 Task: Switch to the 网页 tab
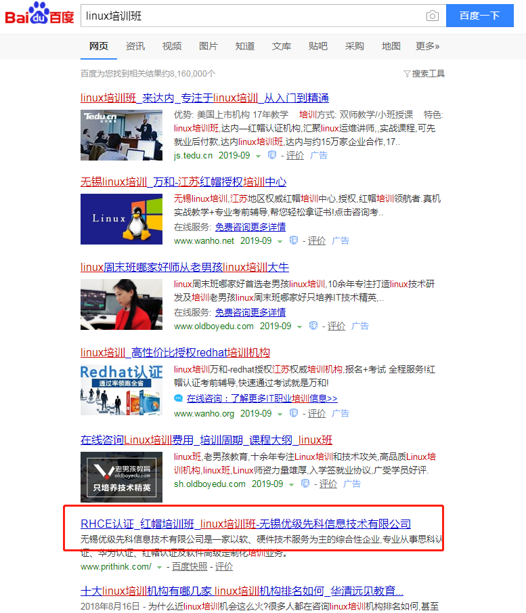click(x=98, y=46)
